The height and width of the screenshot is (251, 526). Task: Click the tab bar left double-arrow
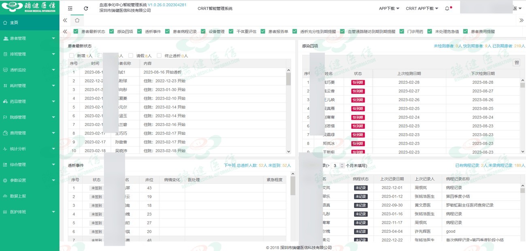pos(65,20)
